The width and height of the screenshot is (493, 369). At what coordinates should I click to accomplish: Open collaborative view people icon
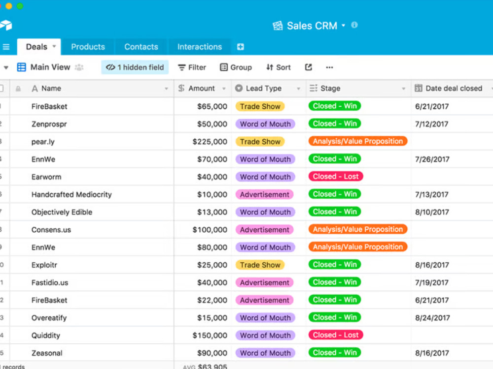click(x=79, y=67)
